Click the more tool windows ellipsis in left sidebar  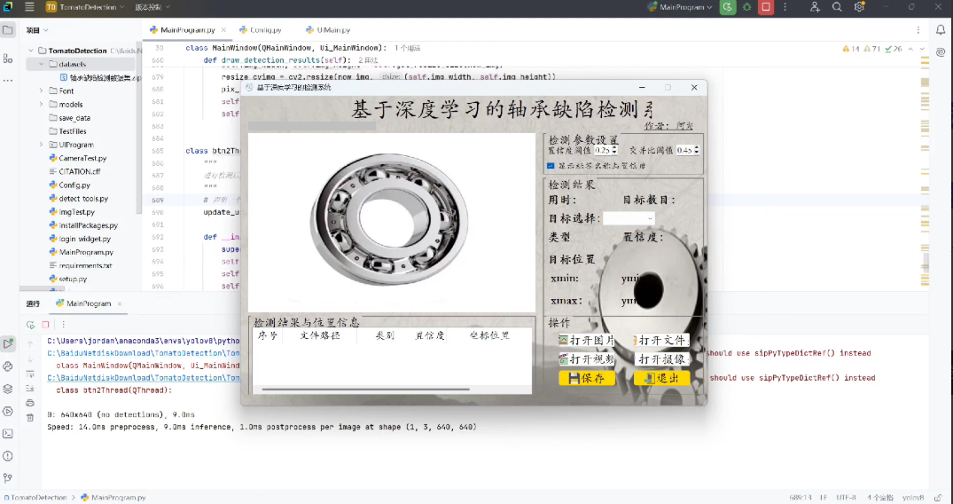coord(8,81)
